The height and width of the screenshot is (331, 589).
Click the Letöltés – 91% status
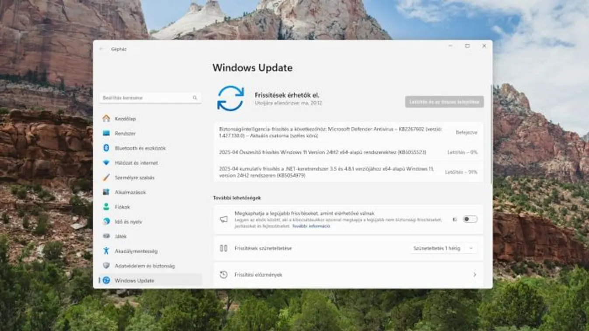(x=461, y=172)
